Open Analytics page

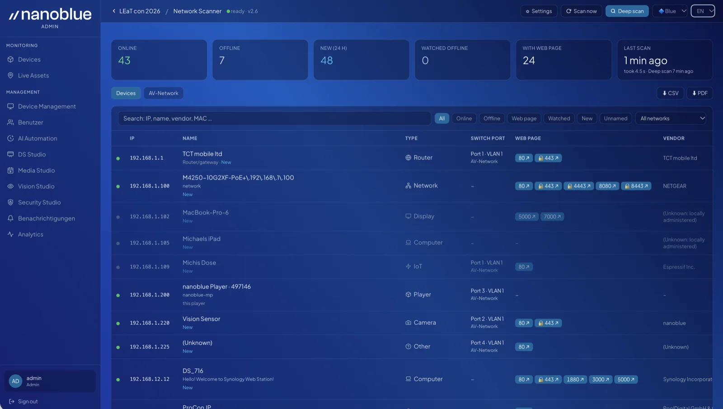pos(31,234)
